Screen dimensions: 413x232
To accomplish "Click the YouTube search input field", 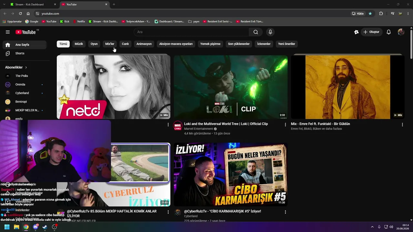I will coord(191,32).
